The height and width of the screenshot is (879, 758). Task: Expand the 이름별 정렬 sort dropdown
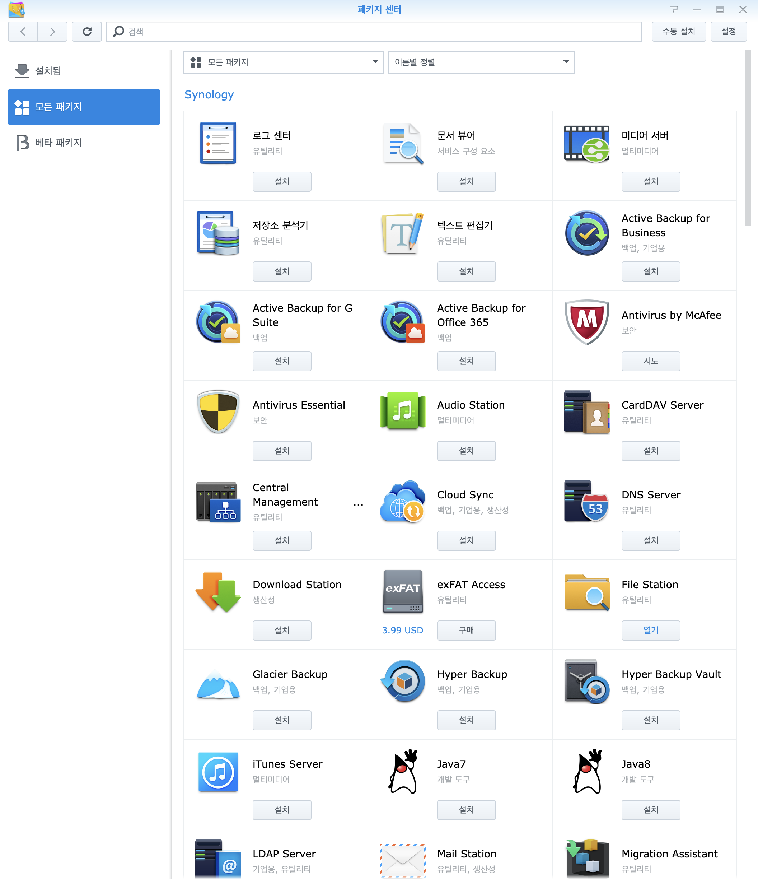click(x=481, y=62)
